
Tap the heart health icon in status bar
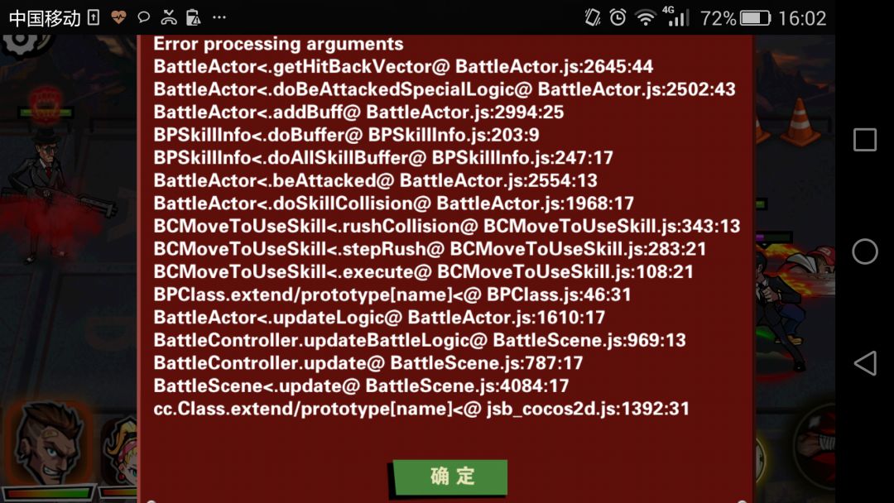click(x=118, y=17)
